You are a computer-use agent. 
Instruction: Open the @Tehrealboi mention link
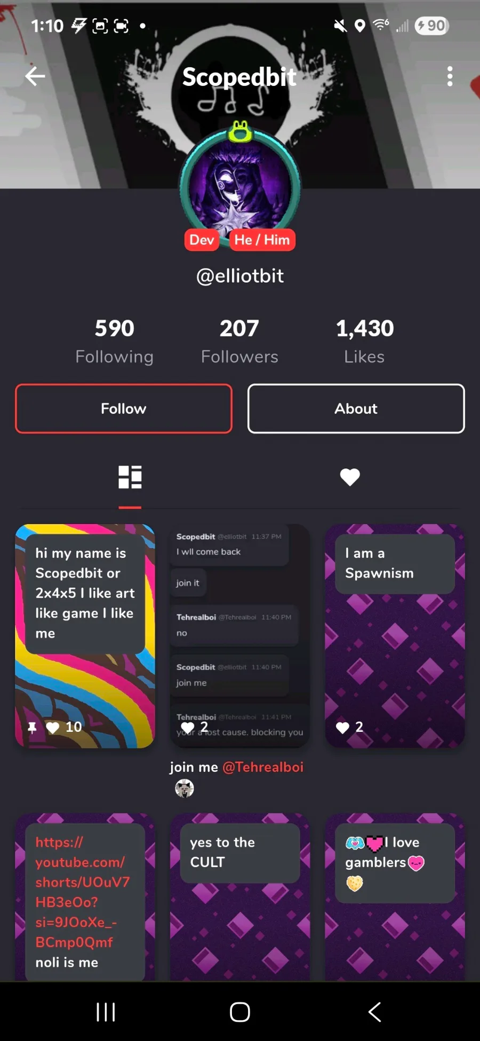point(263,767)
